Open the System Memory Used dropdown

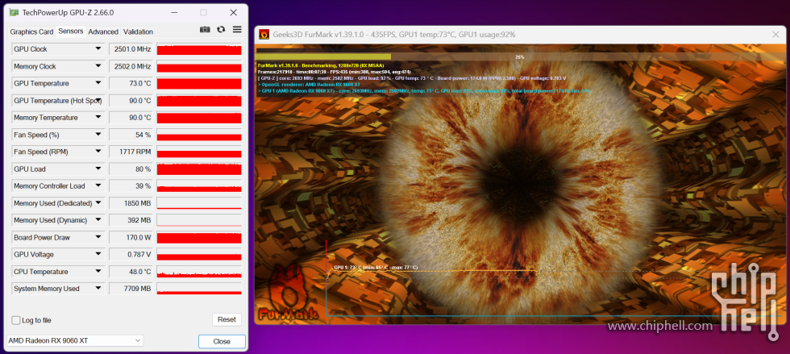tap(98, 289)
